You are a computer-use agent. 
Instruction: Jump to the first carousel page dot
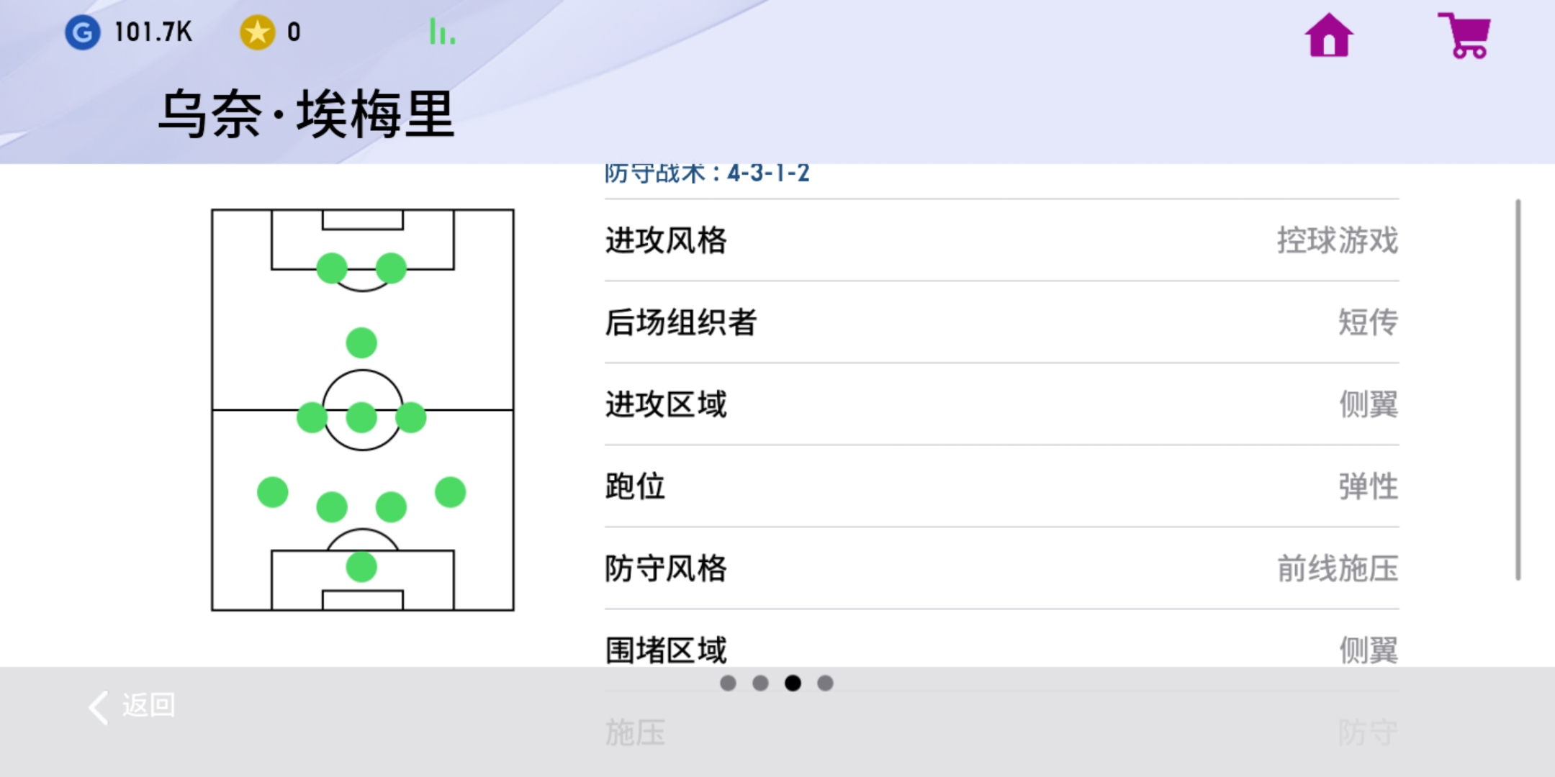pos(729,682)
